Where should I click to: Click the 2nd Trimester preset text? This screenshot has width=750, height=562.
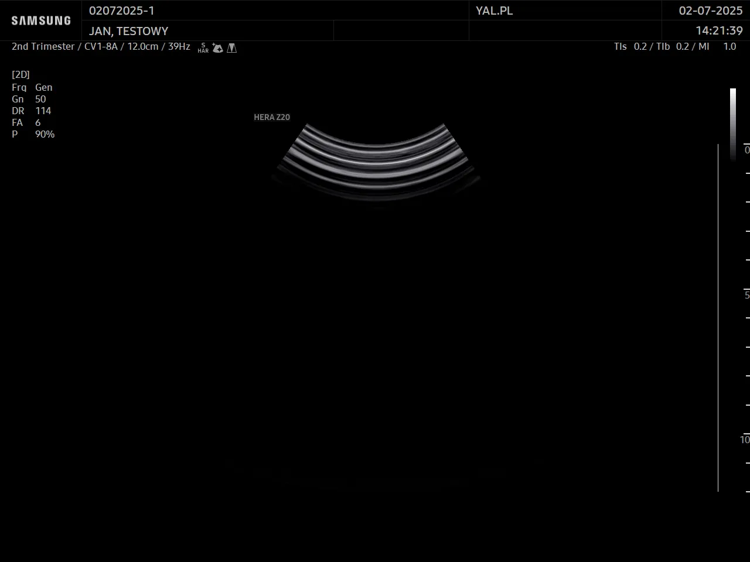coord(43,46)
